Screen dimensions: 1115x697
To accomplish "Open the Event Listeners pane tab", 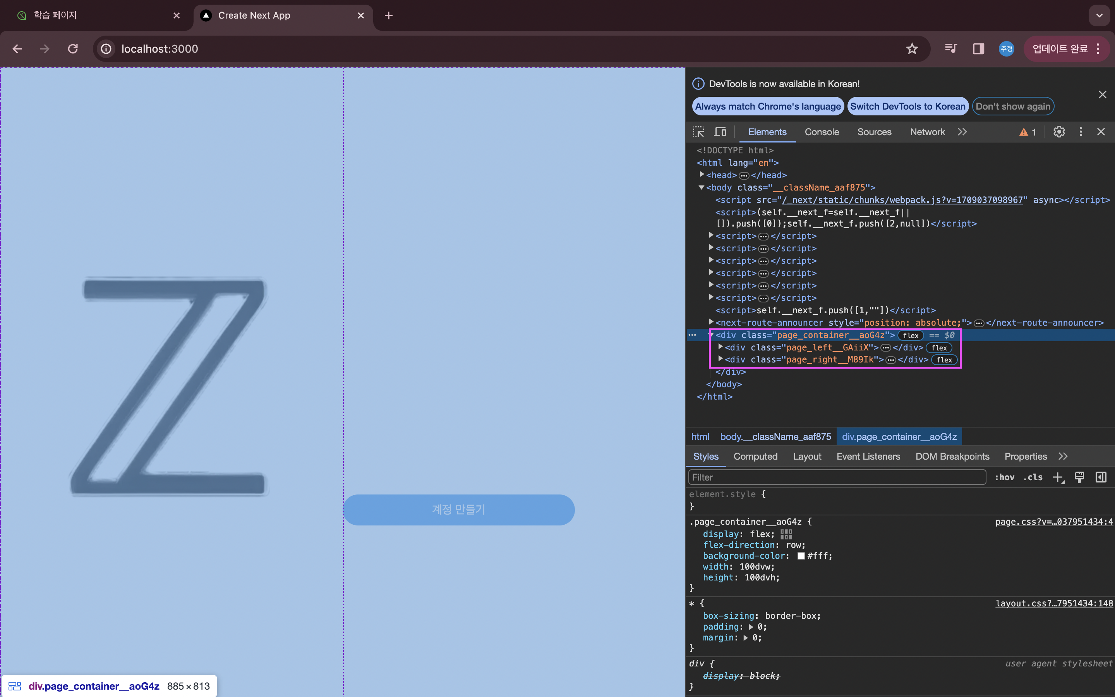I will pos(868,457).
